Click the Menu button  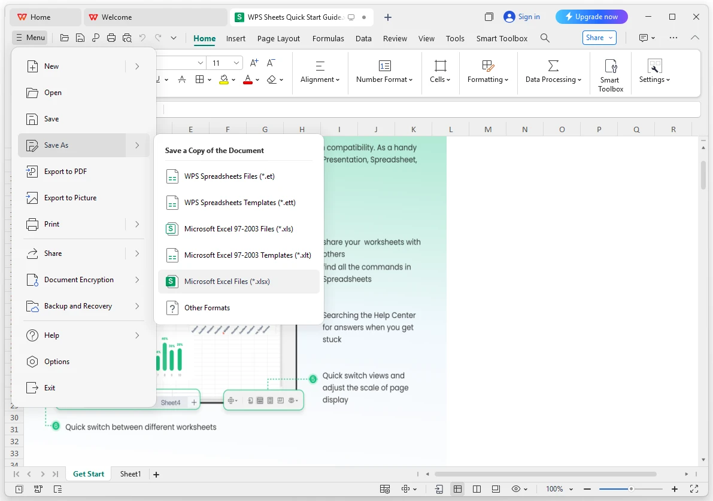(x=30, y=37)
